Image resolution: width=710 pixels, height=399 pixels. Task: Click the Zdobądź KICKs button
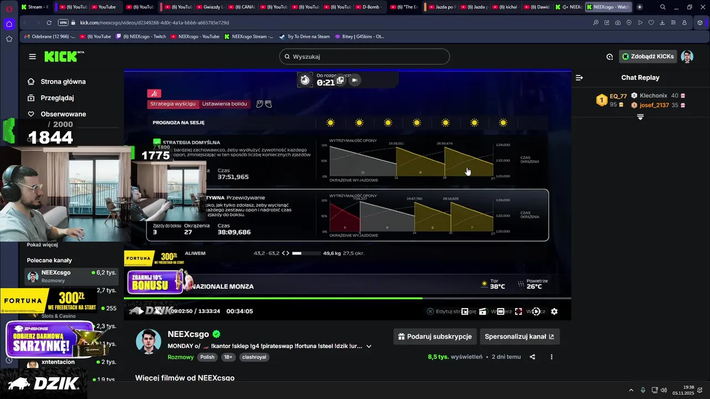coord(648,57)
